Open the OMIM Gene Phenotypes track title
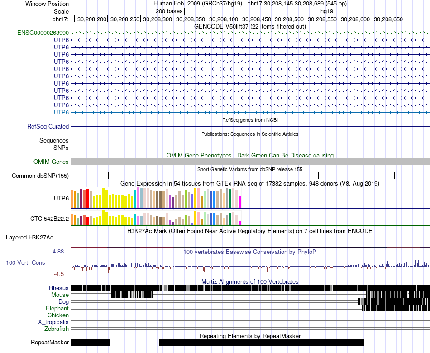Viewport: 430px width, 353px height. coord(250,156)
